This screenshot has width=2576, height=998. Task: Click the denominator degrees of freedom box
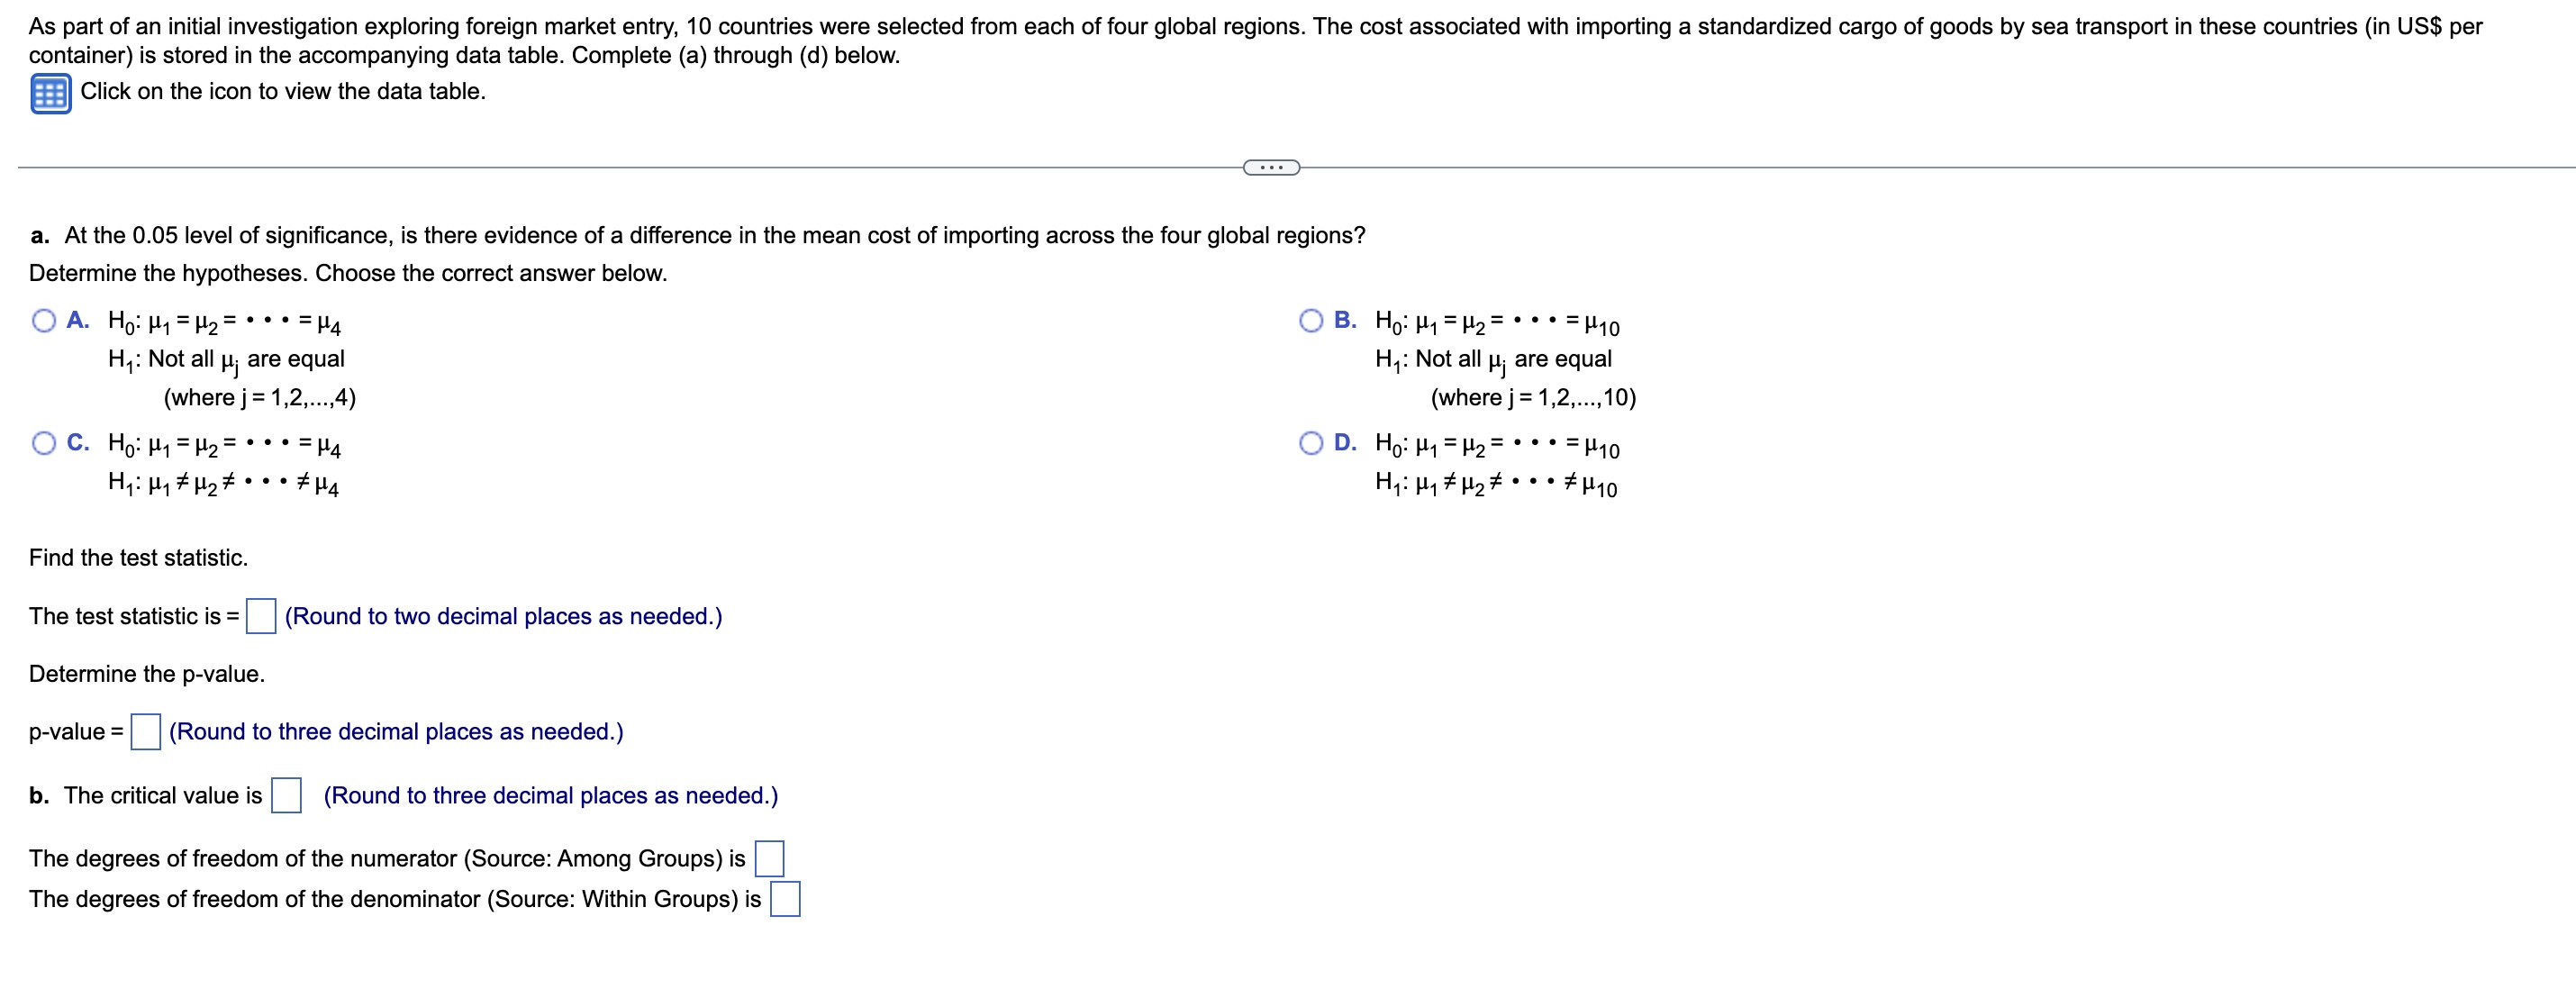786,900
